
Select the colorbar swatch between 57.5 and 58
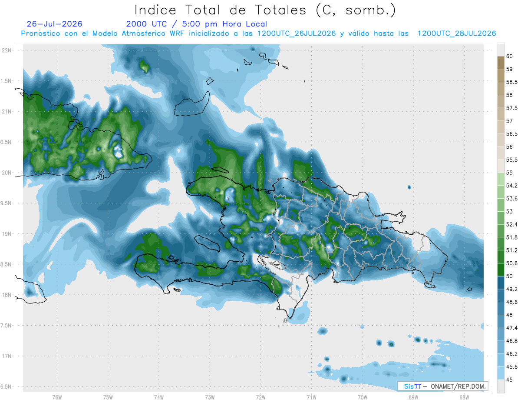(x=501, y=101)
